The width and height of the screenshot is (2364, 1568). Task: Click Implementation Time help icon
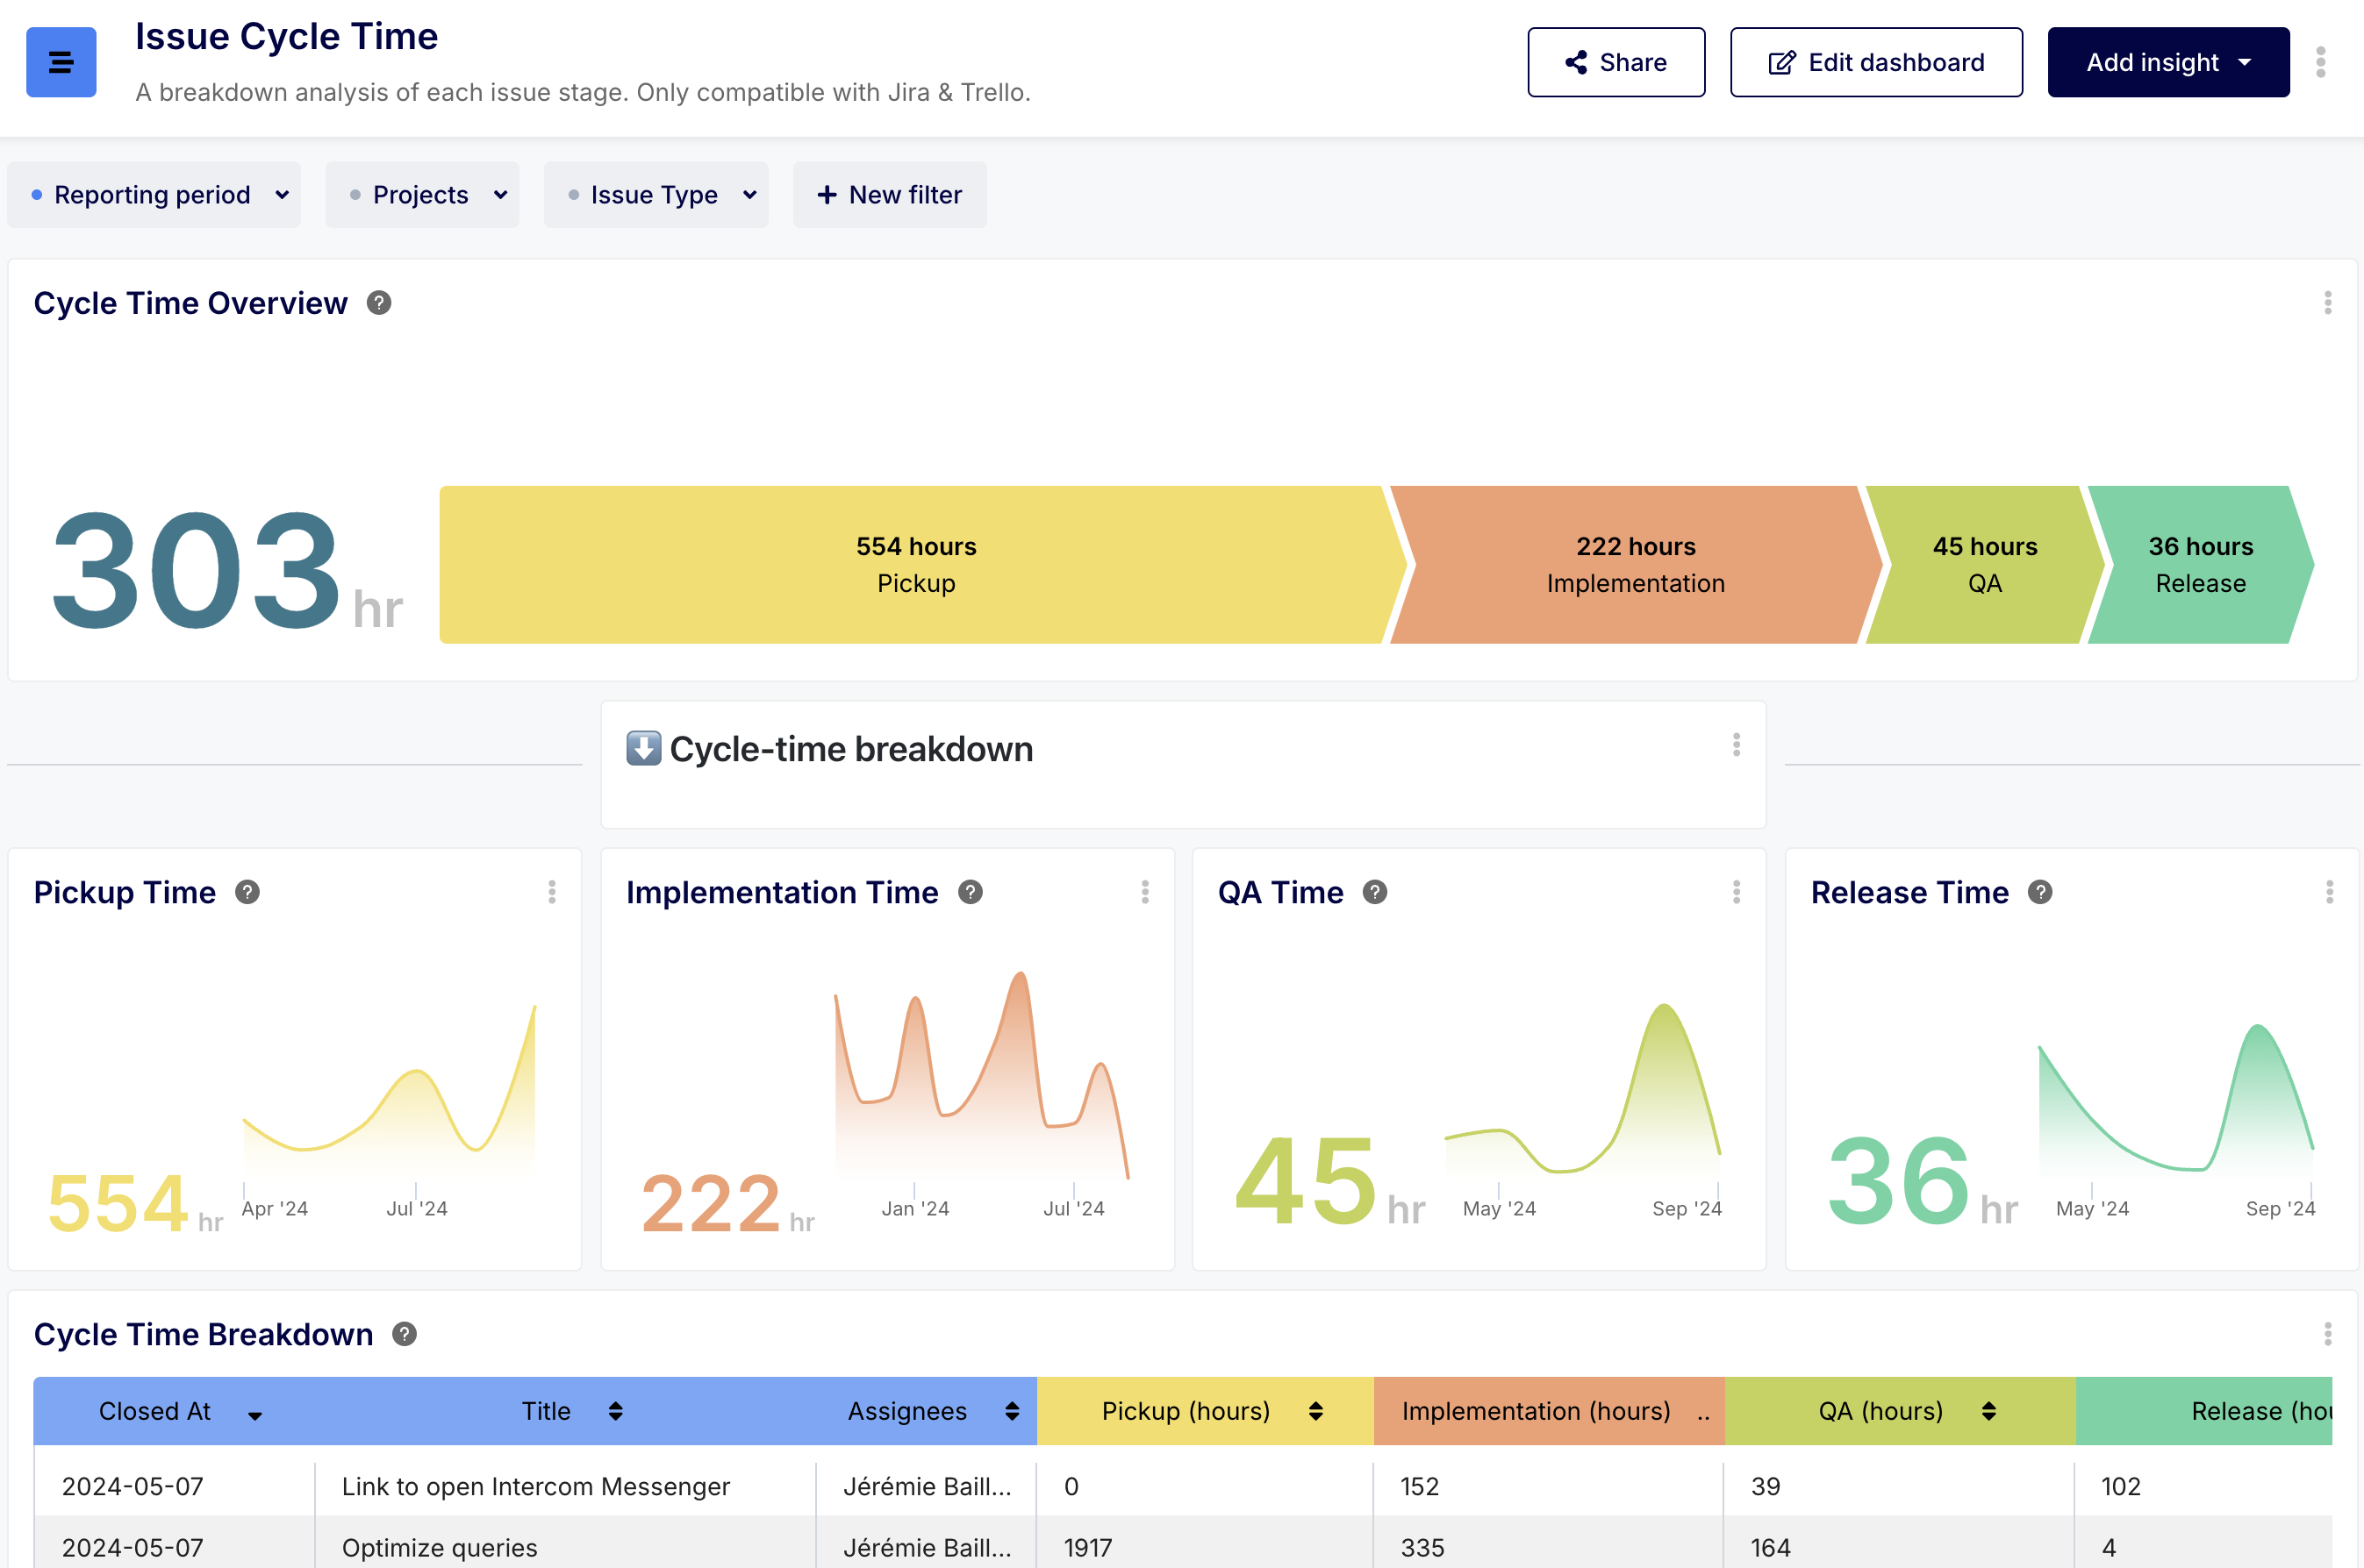[970, 892]
